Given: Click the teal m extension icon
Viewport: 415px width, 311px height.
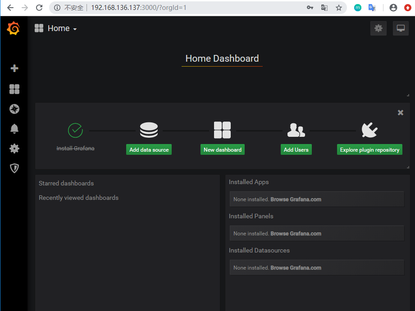Looking at the screenshot, I should (358, 8).
